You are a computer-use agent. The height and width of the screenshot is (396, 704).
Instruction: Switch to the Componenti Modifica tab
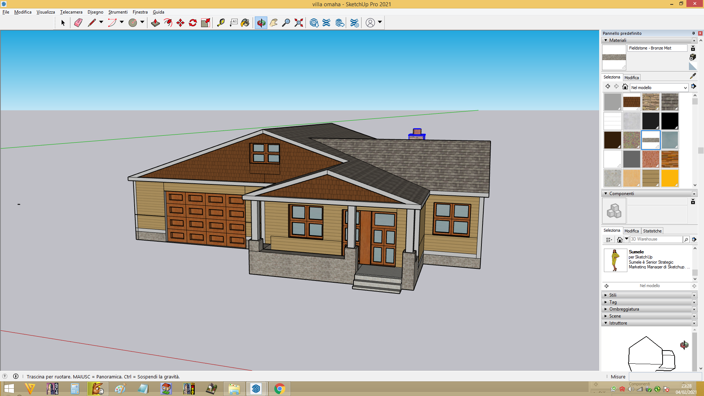631,231
